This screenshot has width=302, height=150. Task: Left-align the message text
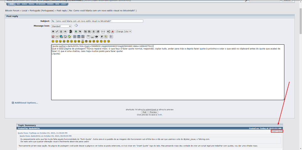(89, 32)
